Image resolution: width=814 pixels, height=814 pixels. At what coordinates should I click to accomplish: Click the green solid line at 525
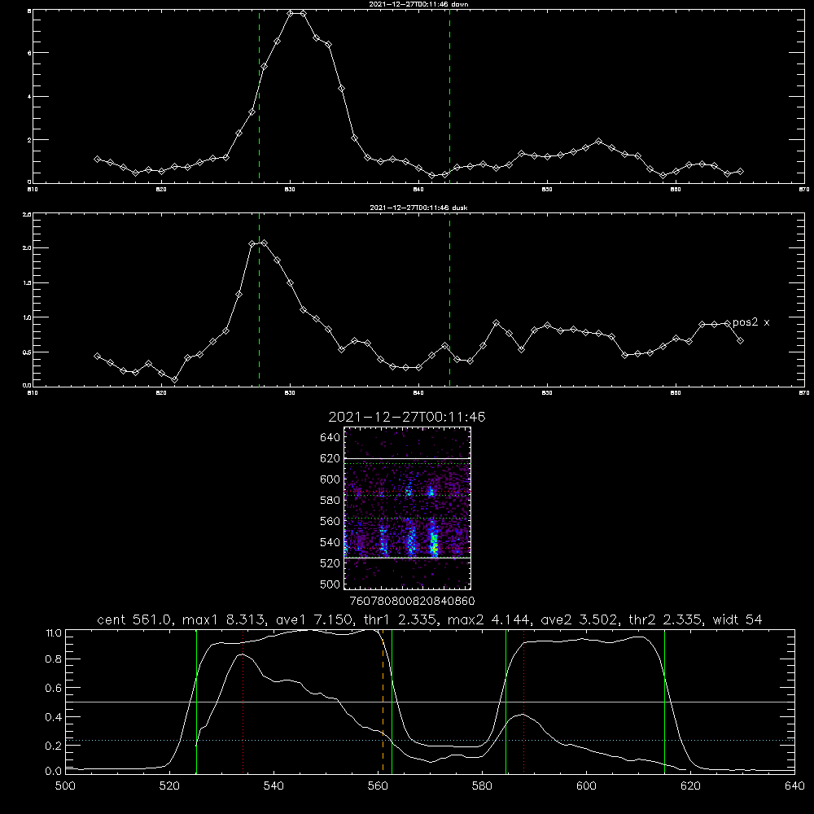point(197,701)
